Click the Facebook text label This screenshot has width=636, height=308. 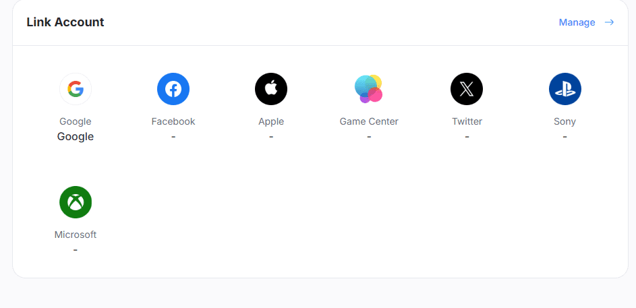173,121
